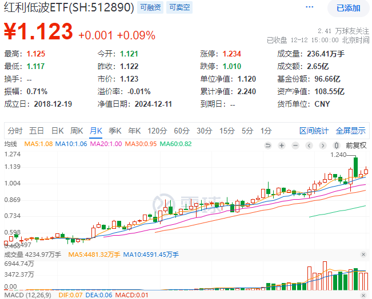Open the 前复权 adjustment dropdown
Viewport: 372px width, 299px height.
click(356, 146)
